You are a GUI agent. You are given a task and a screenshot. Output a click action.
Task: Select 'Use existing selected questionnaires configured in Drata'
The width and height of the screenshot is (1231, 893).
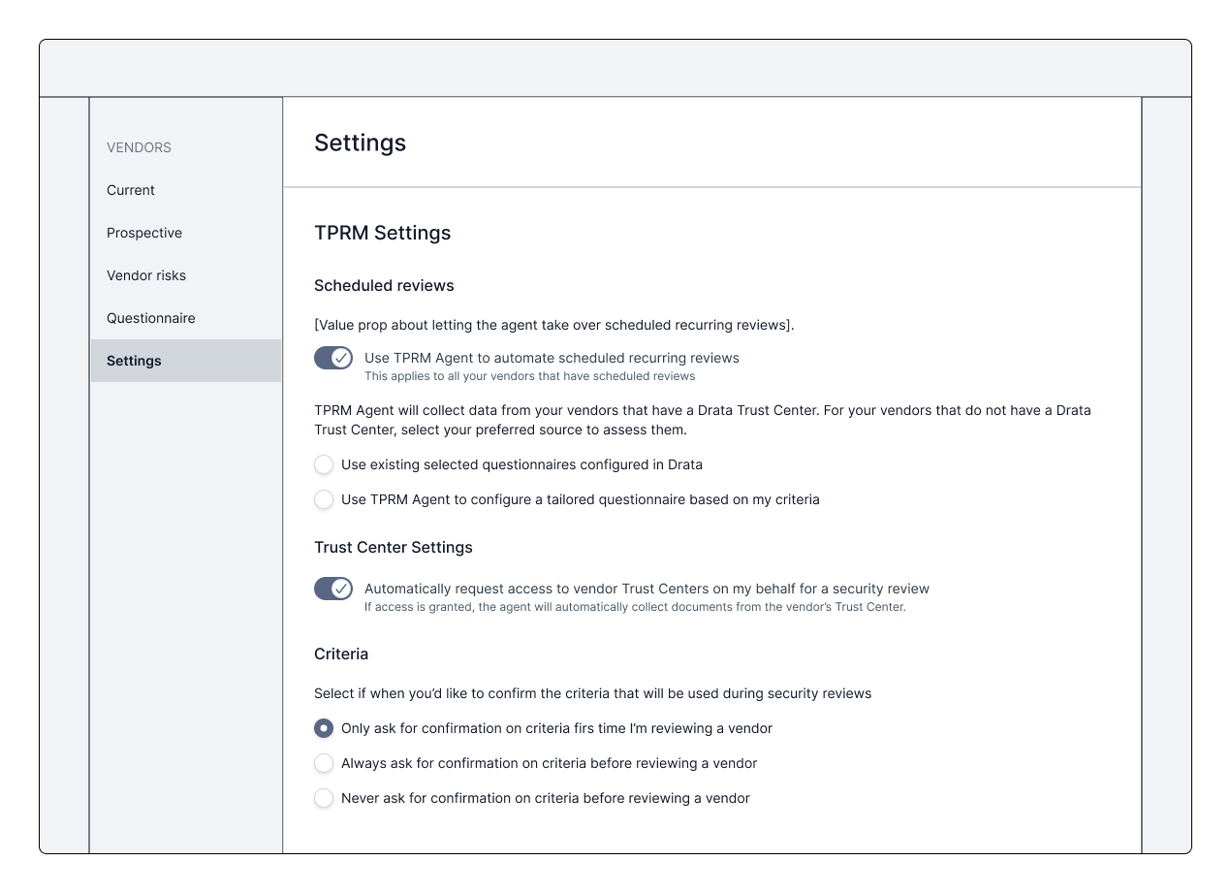pyautogui.click(x=324, y=464)
